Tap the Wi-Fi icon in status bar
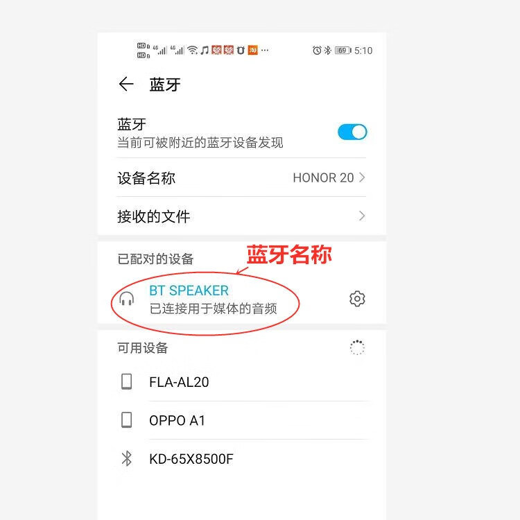The width and height of the screenshot is (520, 520). [x=193, y=50]
